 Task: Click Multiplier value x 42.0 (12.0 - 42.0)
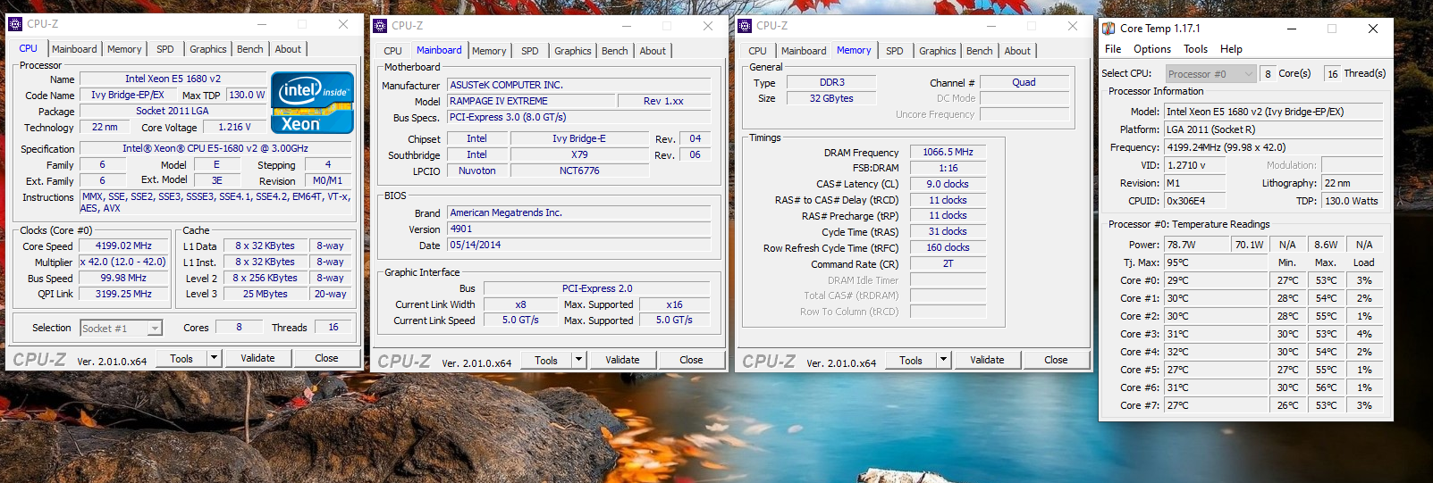123,262
